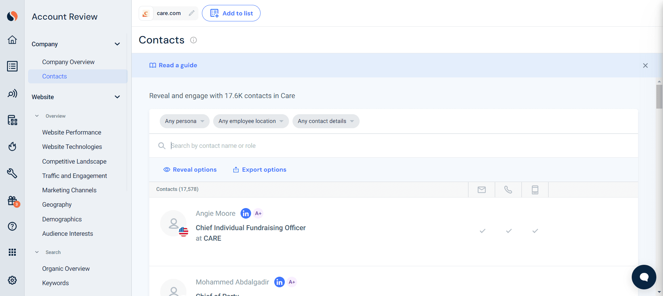The width and height of the screenshot is (663, 296).
Task: Open Competitive Landscape
Action: (74, 161)
